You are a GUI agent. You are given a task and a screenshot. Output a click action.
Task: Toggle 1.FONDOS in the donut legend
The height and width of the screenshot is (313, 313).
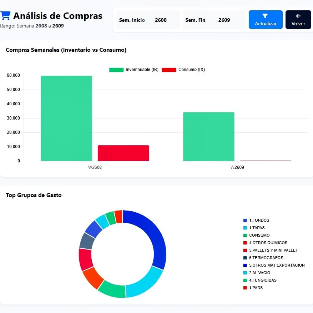pos(256,220)
